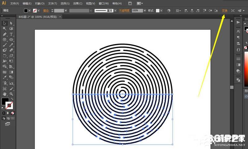Select the Ellipse tool
This screenshot has height=149, width=248.
tap(11, 40)
